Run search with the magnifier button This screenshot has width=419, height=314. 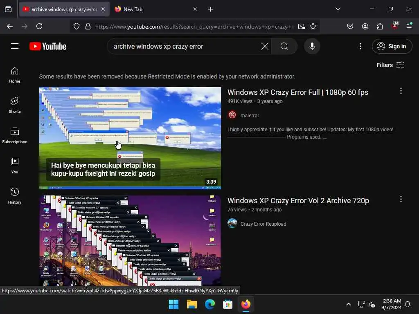click(284, 47)
